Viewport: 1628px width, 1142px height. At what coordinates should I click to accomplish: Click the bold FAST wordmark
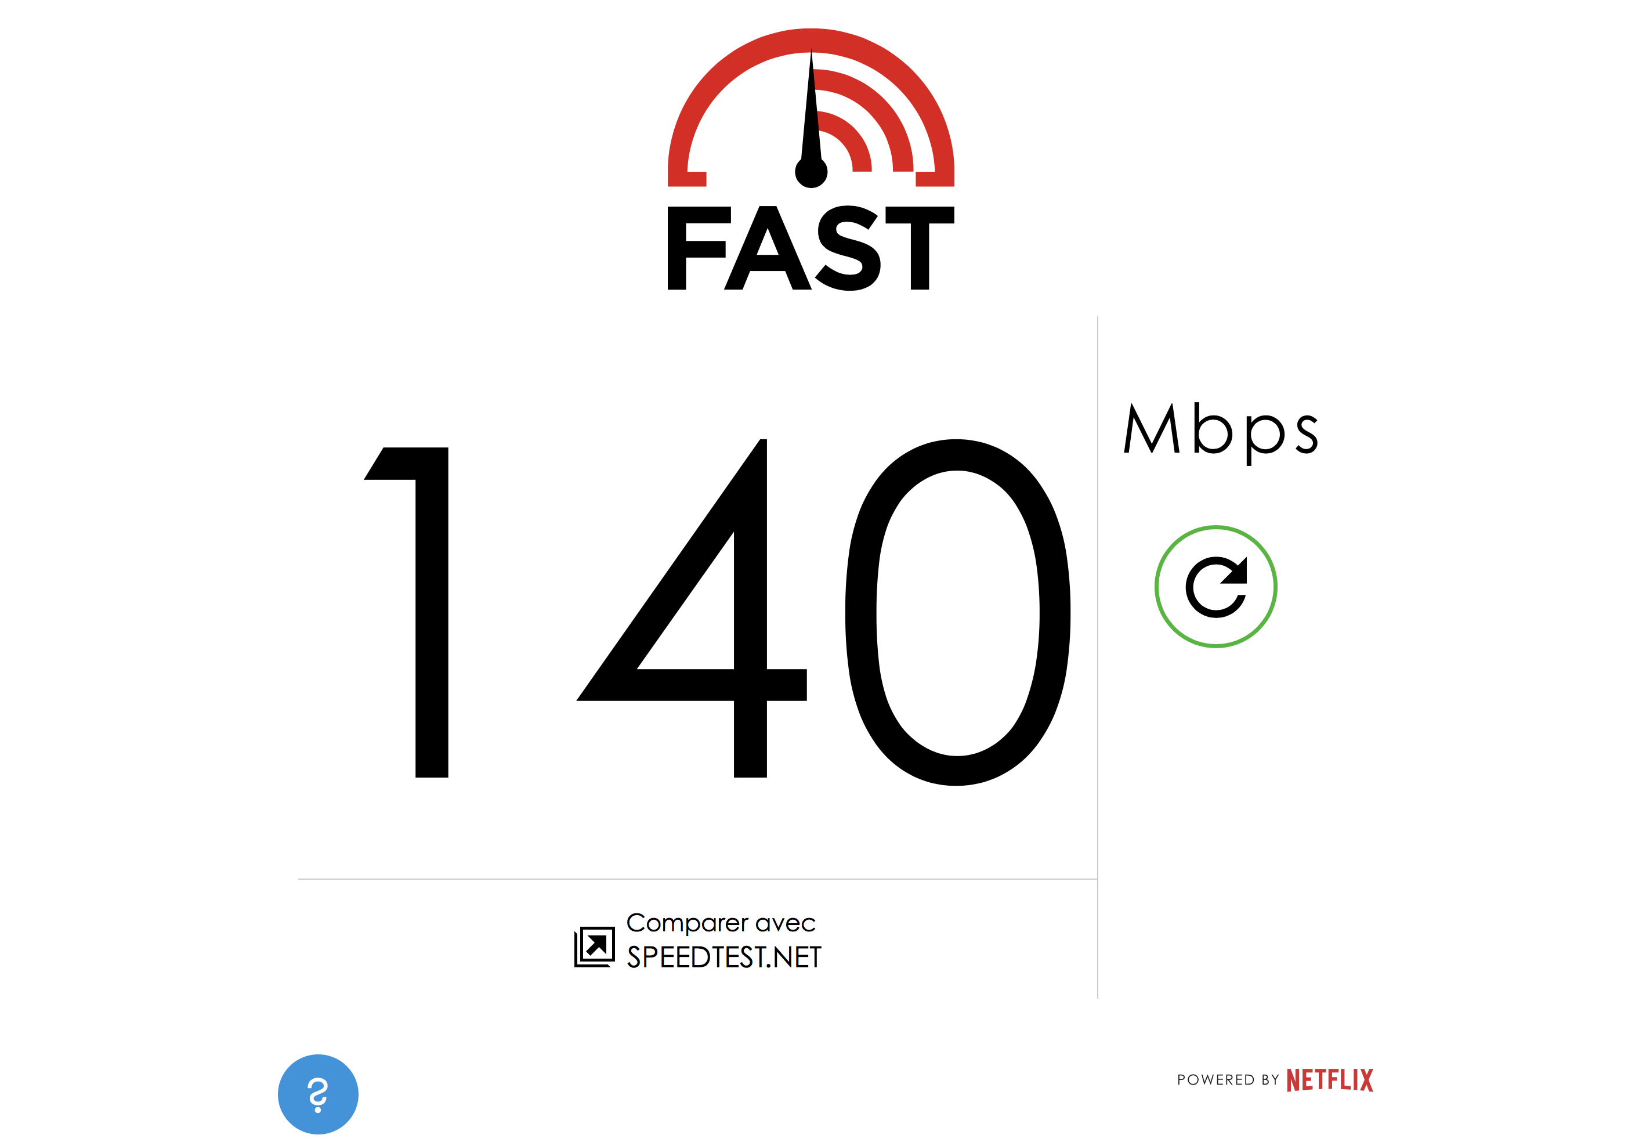point(811,248)
